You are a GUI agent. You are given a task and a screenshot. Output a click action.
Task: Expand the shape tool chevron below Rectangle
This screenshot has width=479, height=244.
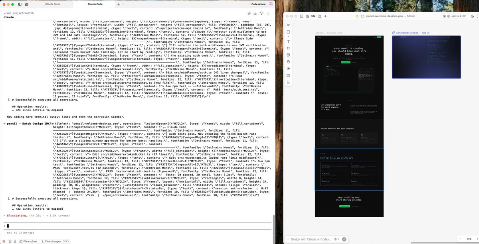pos(288,36)
